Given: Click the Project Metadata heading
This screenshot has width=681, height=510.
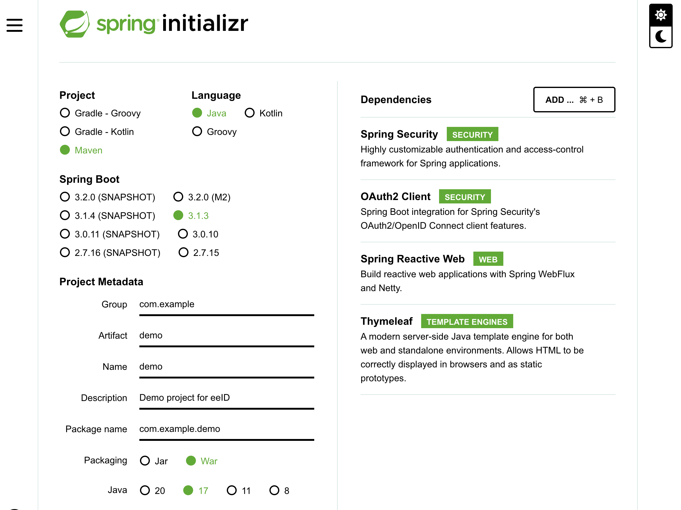Looking at the screenshot, I should click(101, 282).
